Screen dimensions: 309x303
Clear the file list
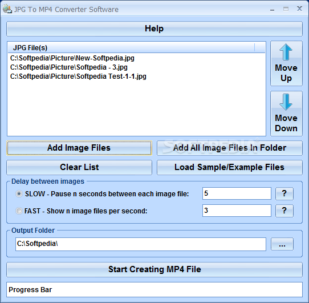pos(79,167)
